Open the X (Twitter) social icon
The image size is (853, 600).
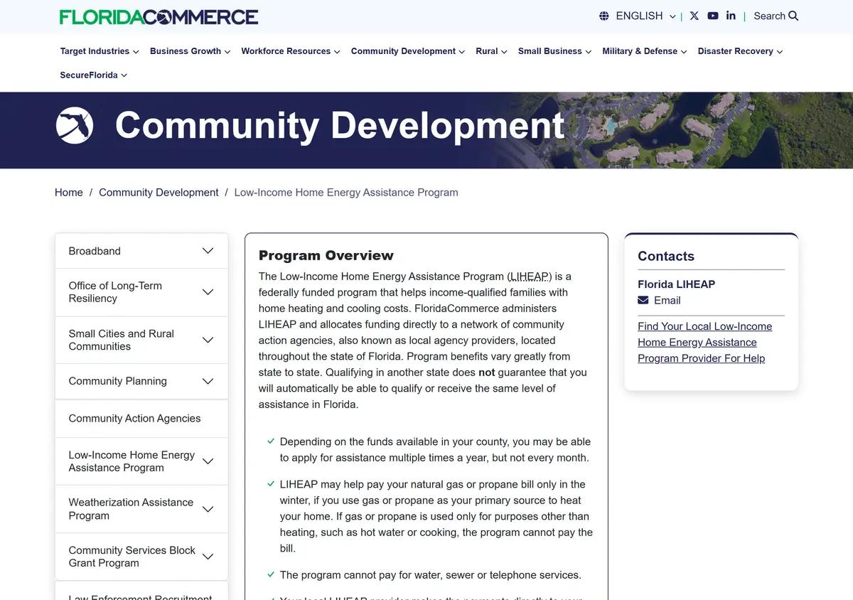click(694, 16)
